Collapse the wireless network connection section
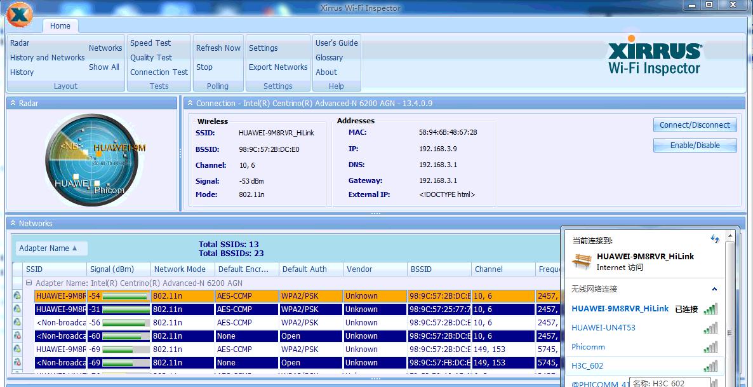753x387 pixels. pos(714,289)
